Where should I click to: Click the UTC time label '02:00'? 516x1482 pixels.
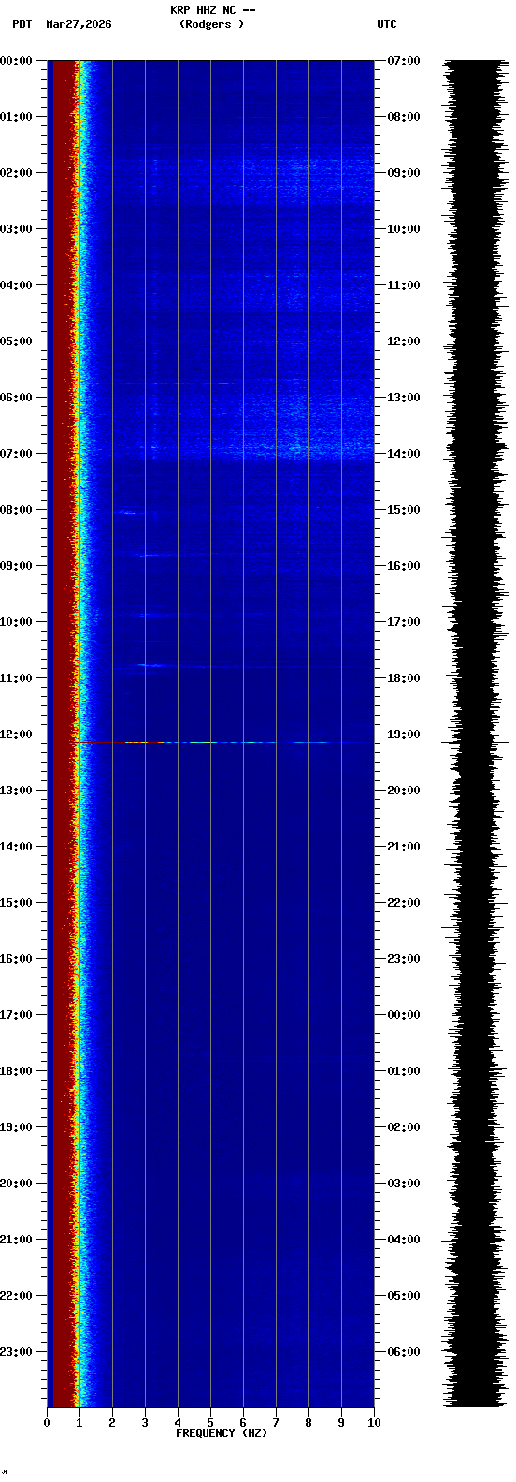pos(404,1127)
